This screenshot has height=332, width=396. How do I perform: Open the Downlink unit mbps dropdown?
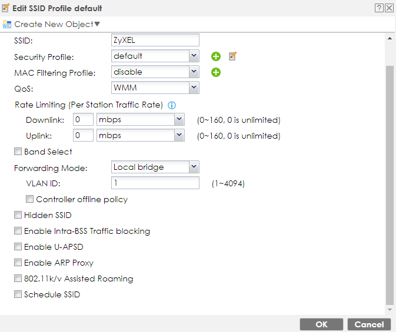(179, 120)
